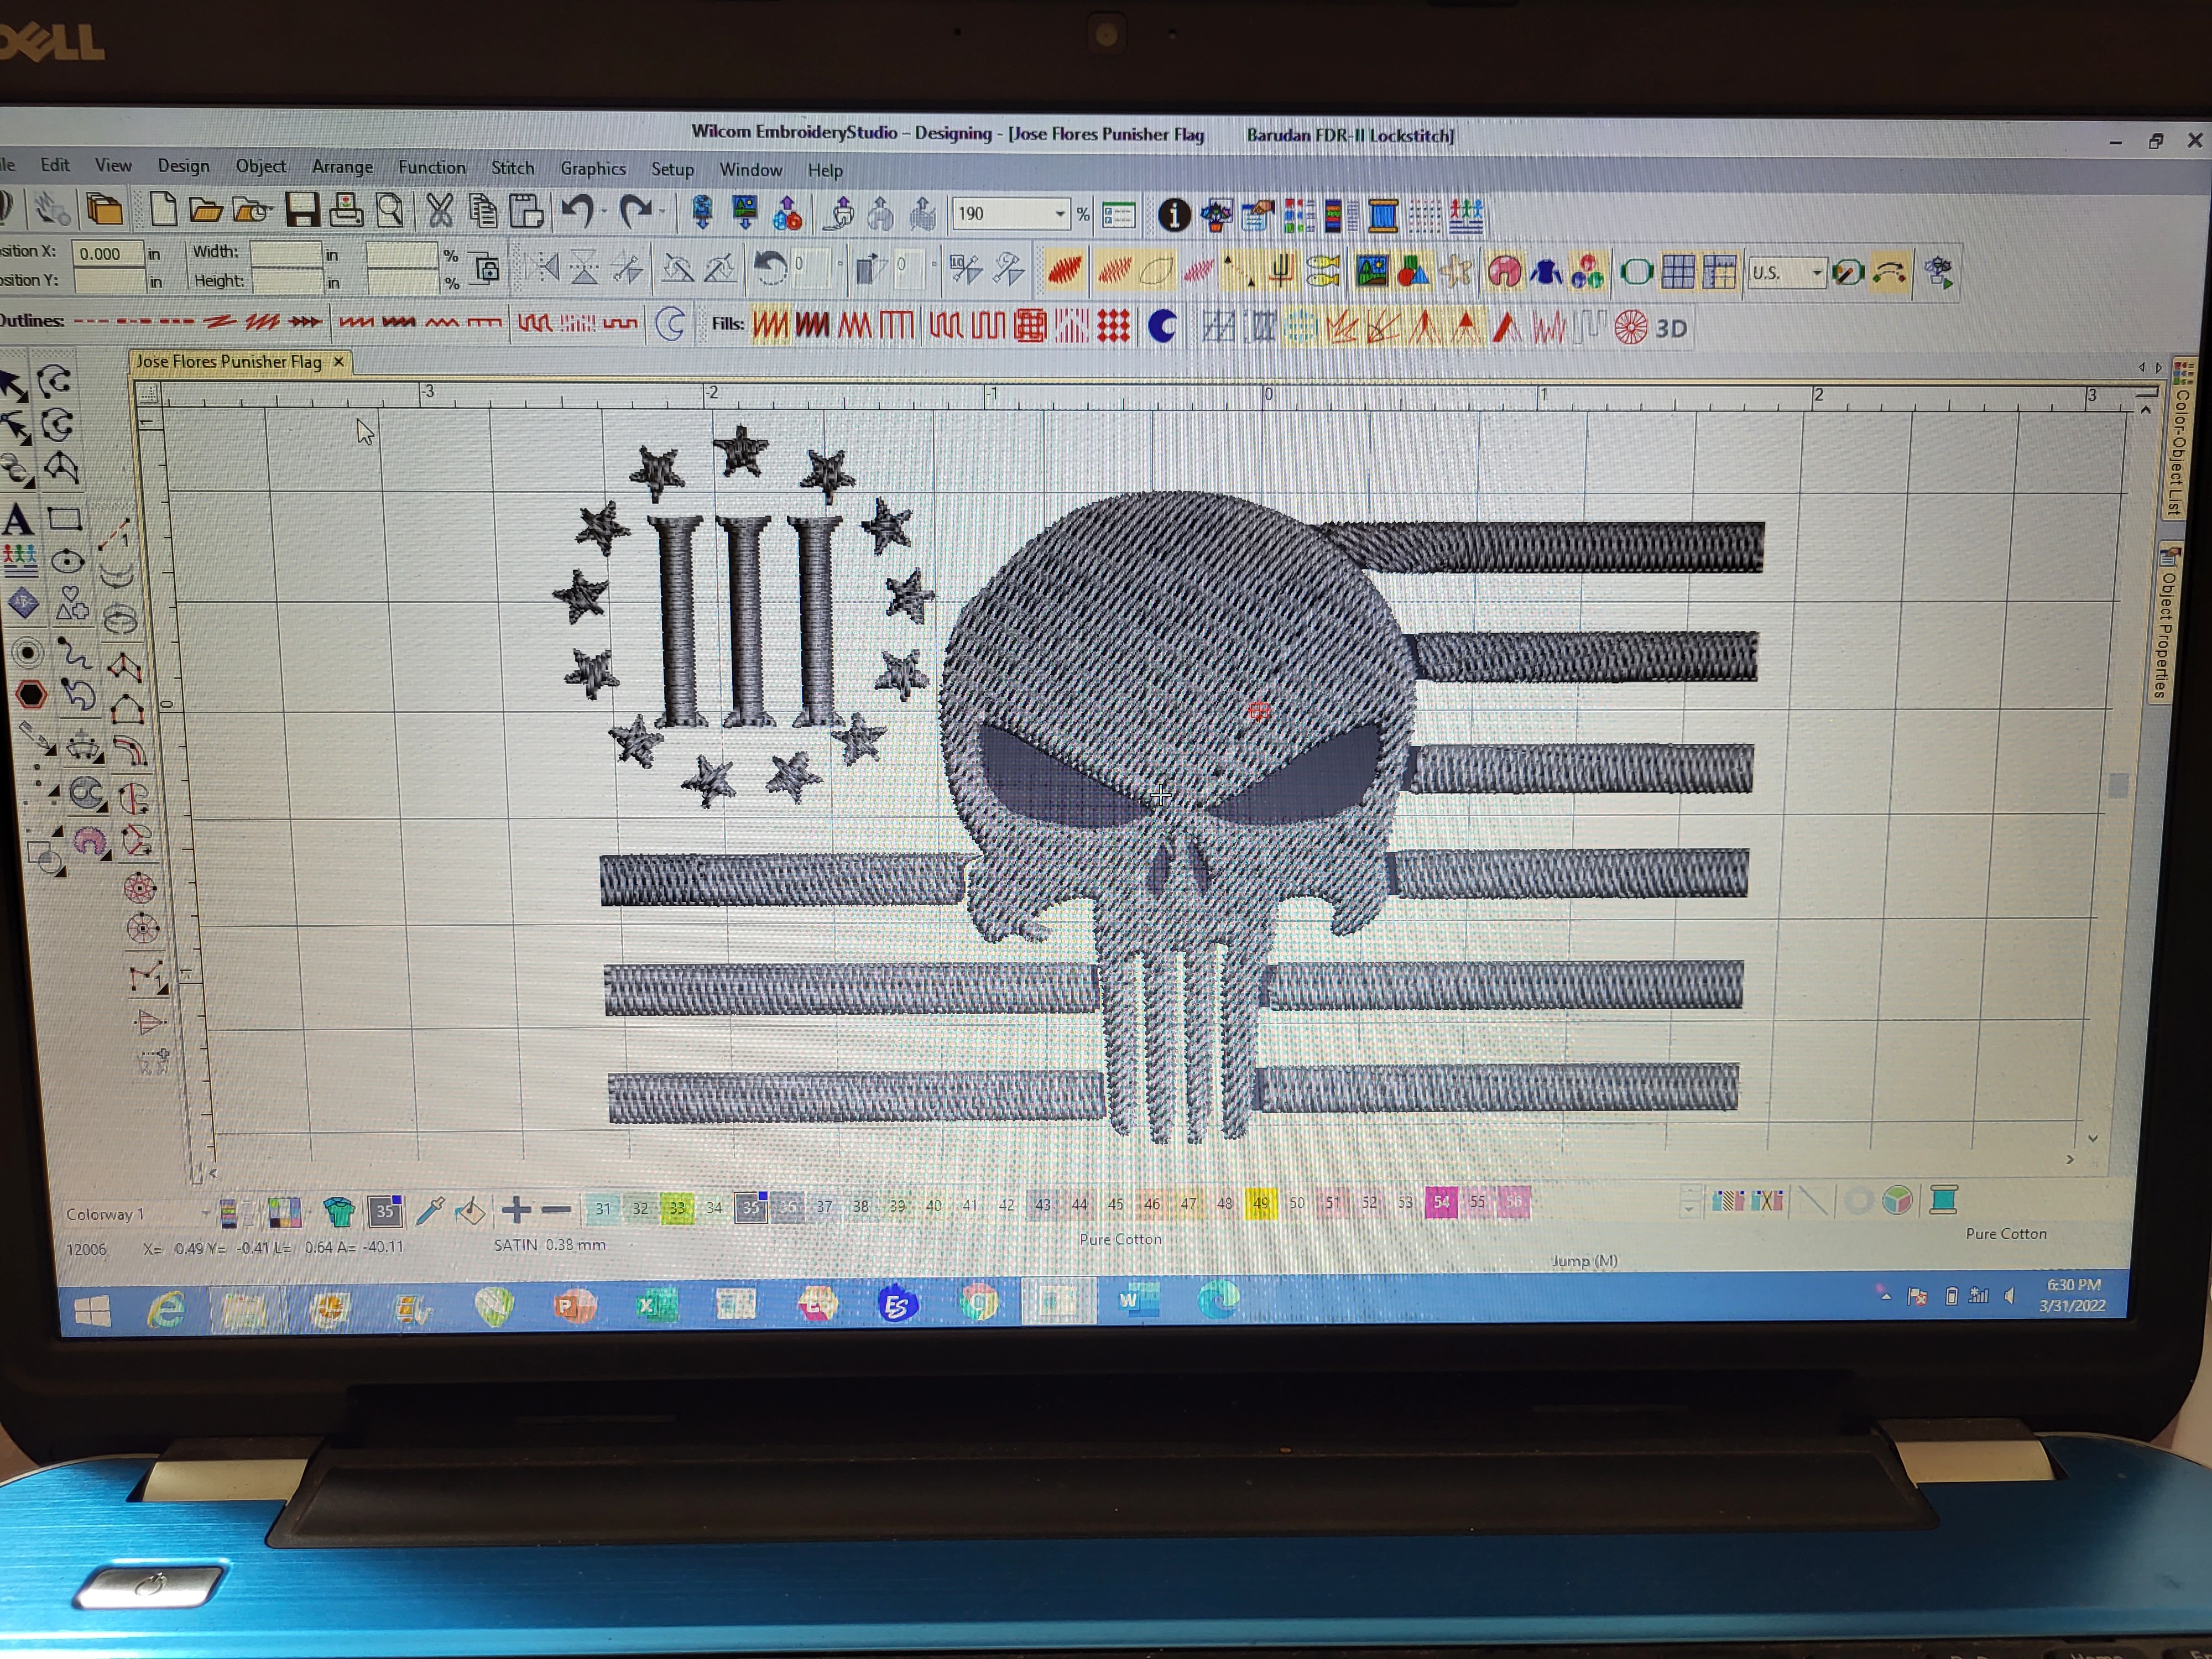Click the Save design floppy disk icon
This screenshot has width=2212, height=1659.
coord(302,210)
